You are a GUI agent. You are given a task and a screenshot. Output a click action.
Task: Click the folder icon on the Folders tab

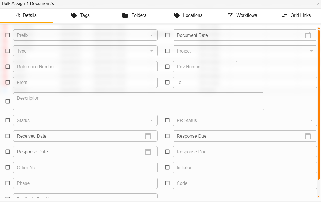[x=125, y=15]
